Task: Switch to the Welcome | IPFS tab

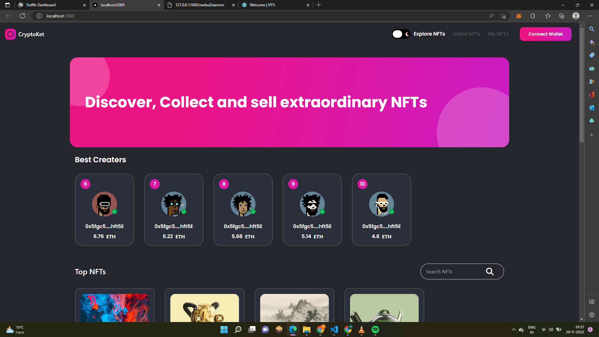Action: [x=262, y=5]
